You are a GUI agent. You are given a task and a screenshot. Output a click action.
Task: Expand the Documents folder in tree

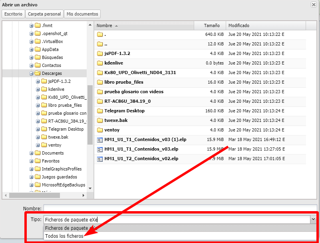(32, 153)
